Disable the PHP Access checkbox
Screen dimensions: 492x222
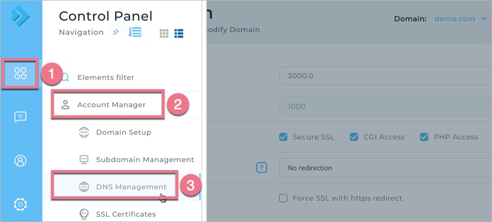424,137
